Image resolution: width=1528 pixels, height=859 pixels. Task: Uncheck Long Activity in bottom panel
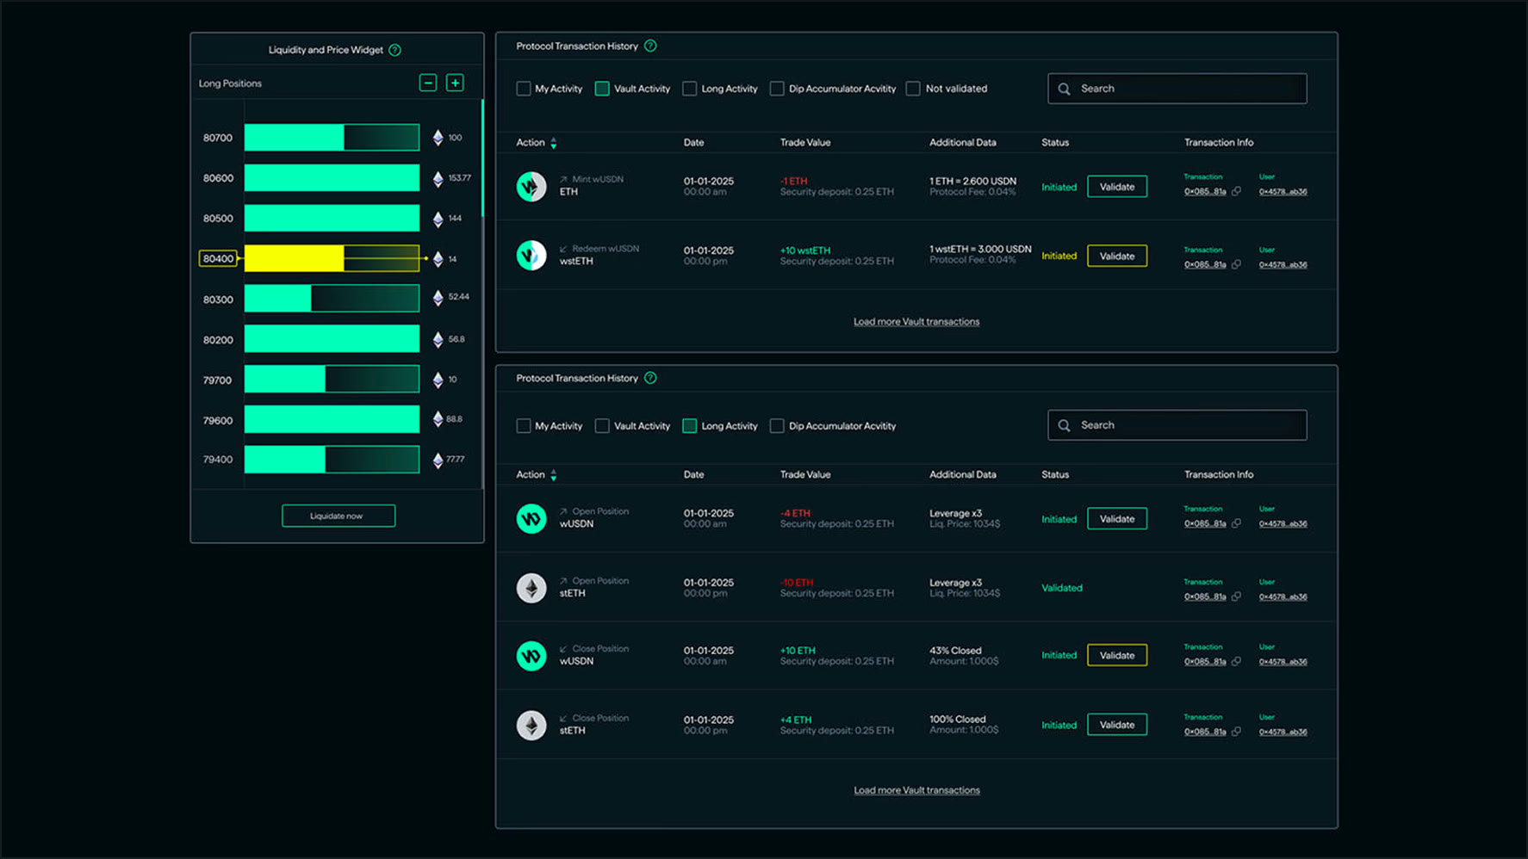(689, 426)
